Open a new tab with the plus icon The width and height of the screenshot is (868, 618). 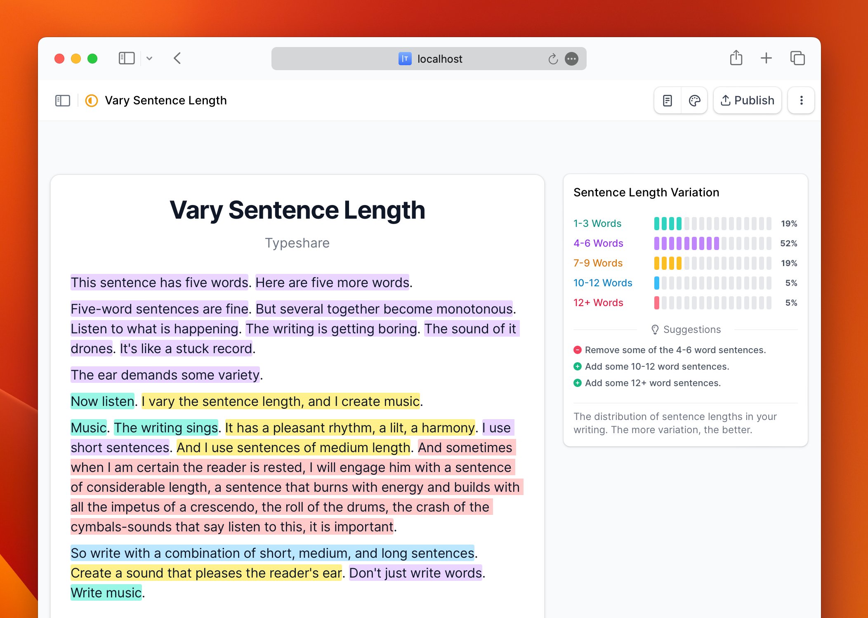tap(766, 58)
